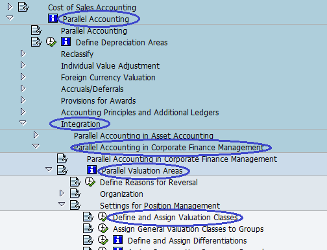
Task: Select Parallel Accounting in Asset Accounting
Action: tap(143, 136)
